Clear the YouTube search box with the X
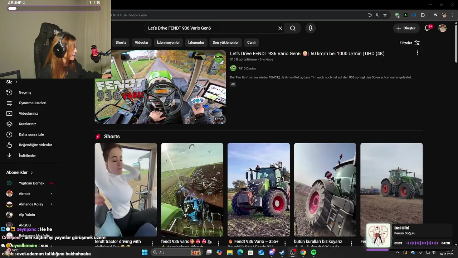458x258 pixels. click(x=280, y=28)
